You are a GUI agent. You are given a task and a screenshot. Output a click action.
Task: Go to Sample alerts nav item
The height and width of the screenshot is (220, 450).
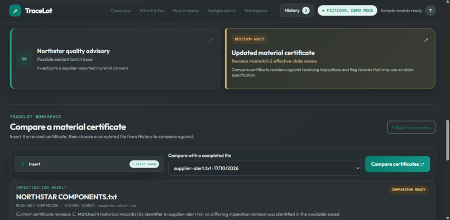(222, 11)
